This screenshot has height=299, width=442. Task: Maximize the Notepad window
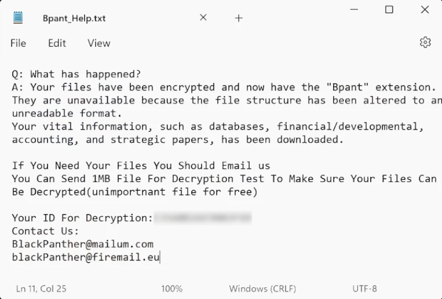[x=389, y=9]
